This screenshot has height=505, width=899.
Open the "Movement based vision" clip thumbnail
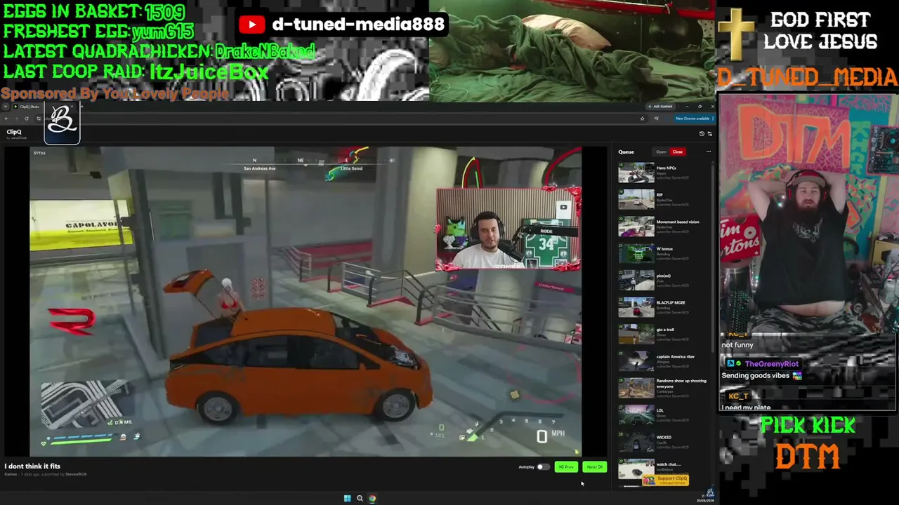(x=636, y=227)
